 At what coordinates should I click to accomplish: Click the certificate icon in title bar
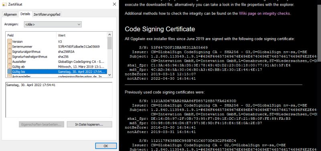click(x=4, y=4)
